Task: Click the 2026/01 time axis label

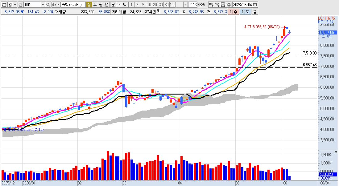Action: click(x=29, y=183)
